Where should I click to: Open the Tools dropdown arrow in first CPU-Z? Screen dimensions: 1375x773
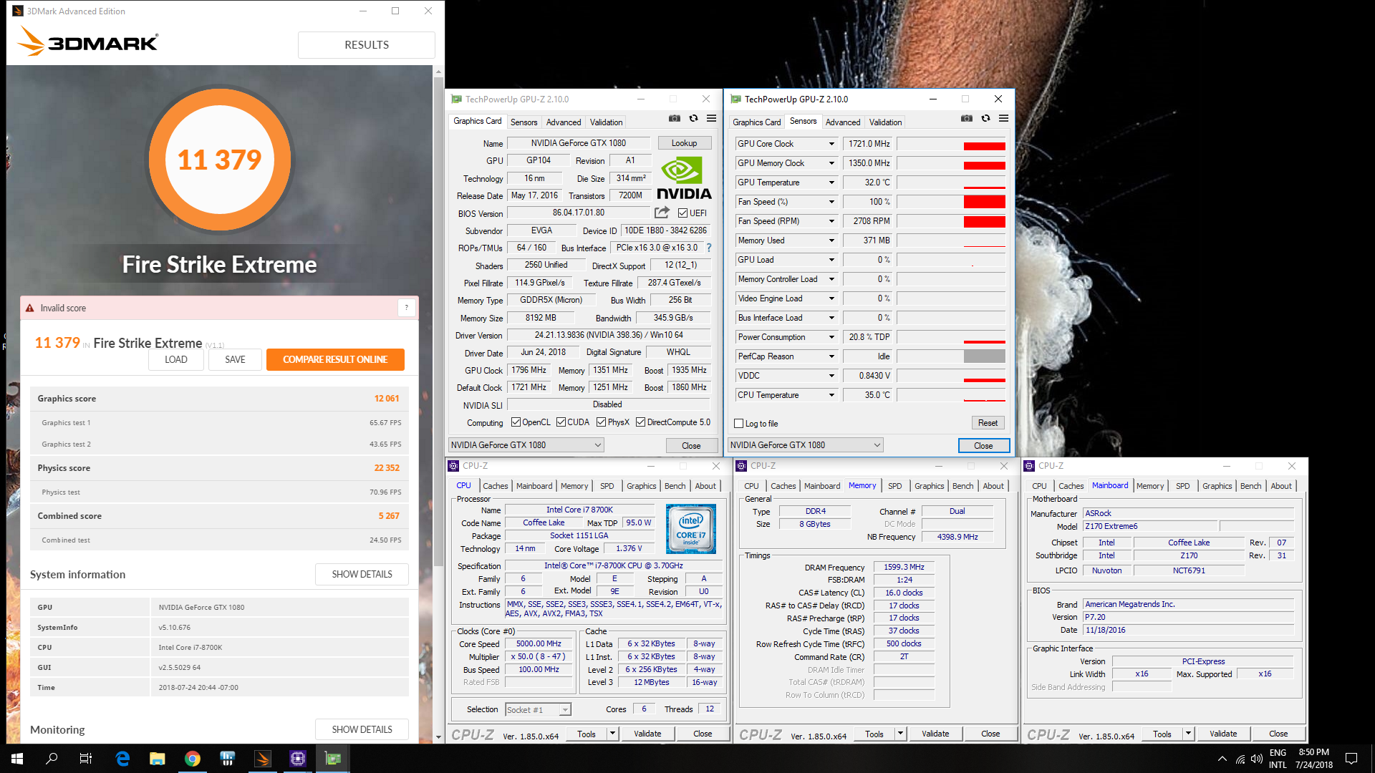(x=612, y=734)
